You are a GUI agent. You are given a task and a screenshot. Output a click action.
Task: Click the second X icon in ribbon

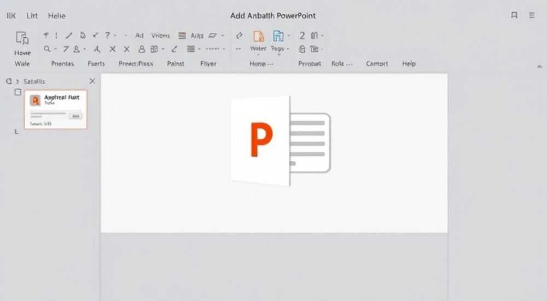click(127, 49)
